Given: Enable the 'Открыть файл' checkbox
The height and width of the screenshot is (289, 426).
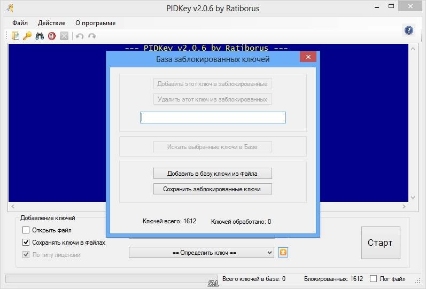Looking at the screenshot, I should 26,230.
